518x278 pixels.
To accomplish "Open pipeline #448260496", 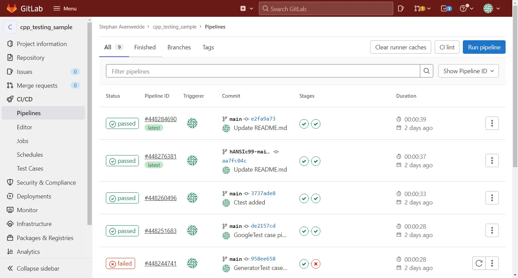I will click(161, 198).
